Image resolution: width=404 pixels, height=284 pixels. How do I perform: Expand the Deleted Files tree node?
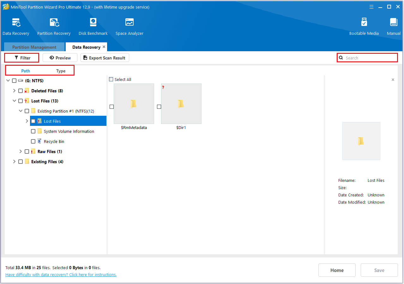(x=14, y=91)
